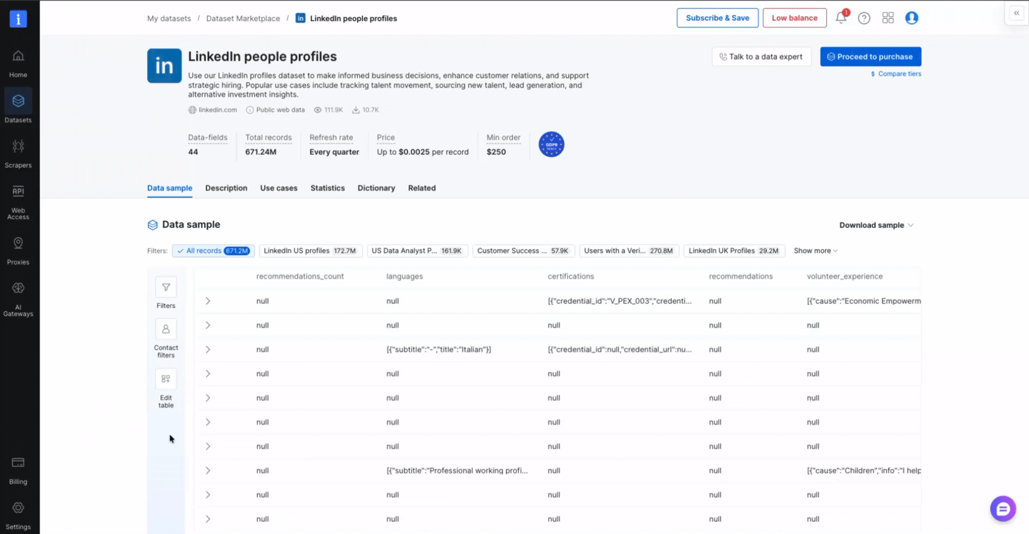This screenshot has height=534, width=1029.
Task: Click the LinkedIn dataset logo
Action: tap(165, 65)
